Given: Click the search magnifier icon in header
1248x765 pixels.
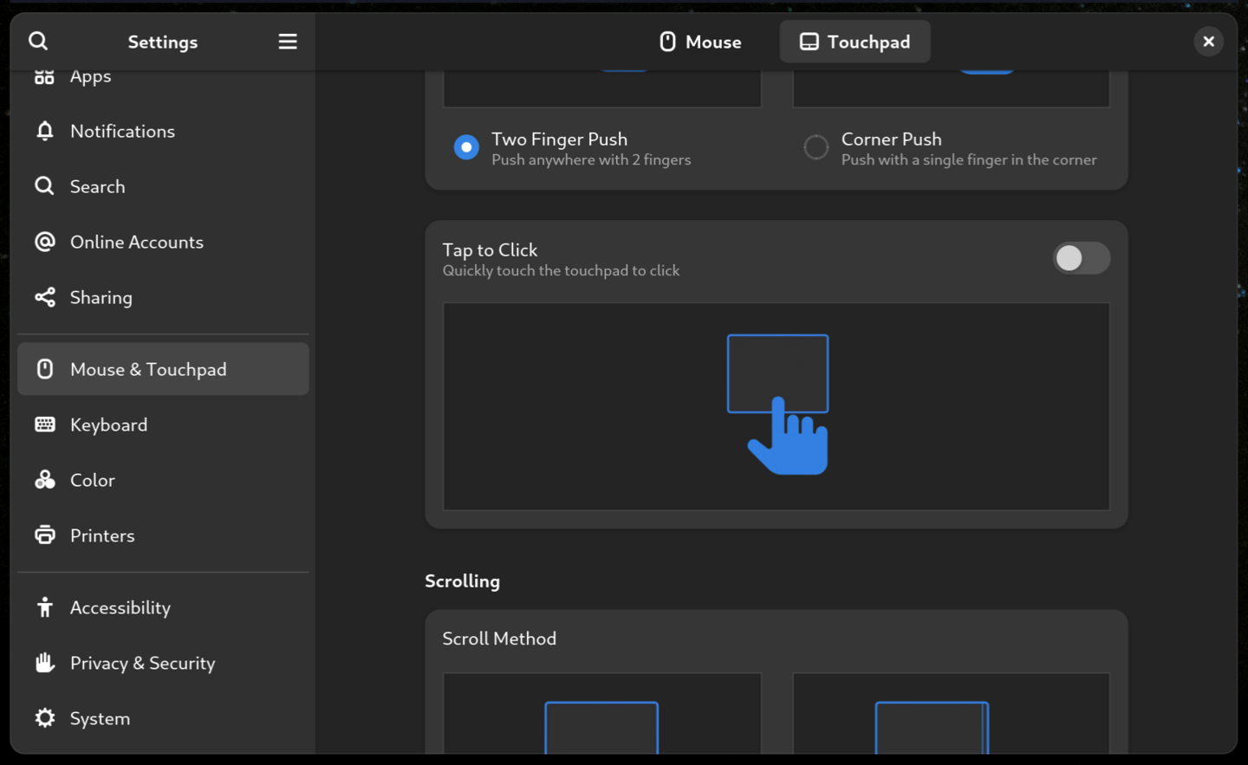Looking at the screenshot, I should (38, 41).
